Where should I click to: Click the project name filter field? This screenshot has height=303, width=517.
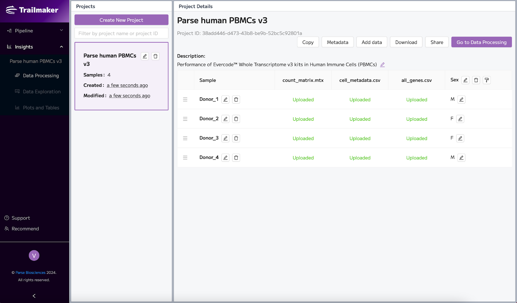click(x=121, y=33)
